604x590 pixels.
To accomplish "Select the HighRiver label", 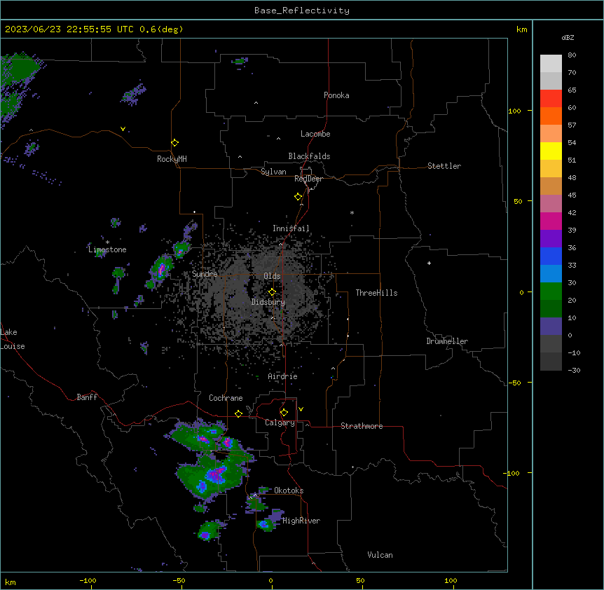I will coord(301,521).
